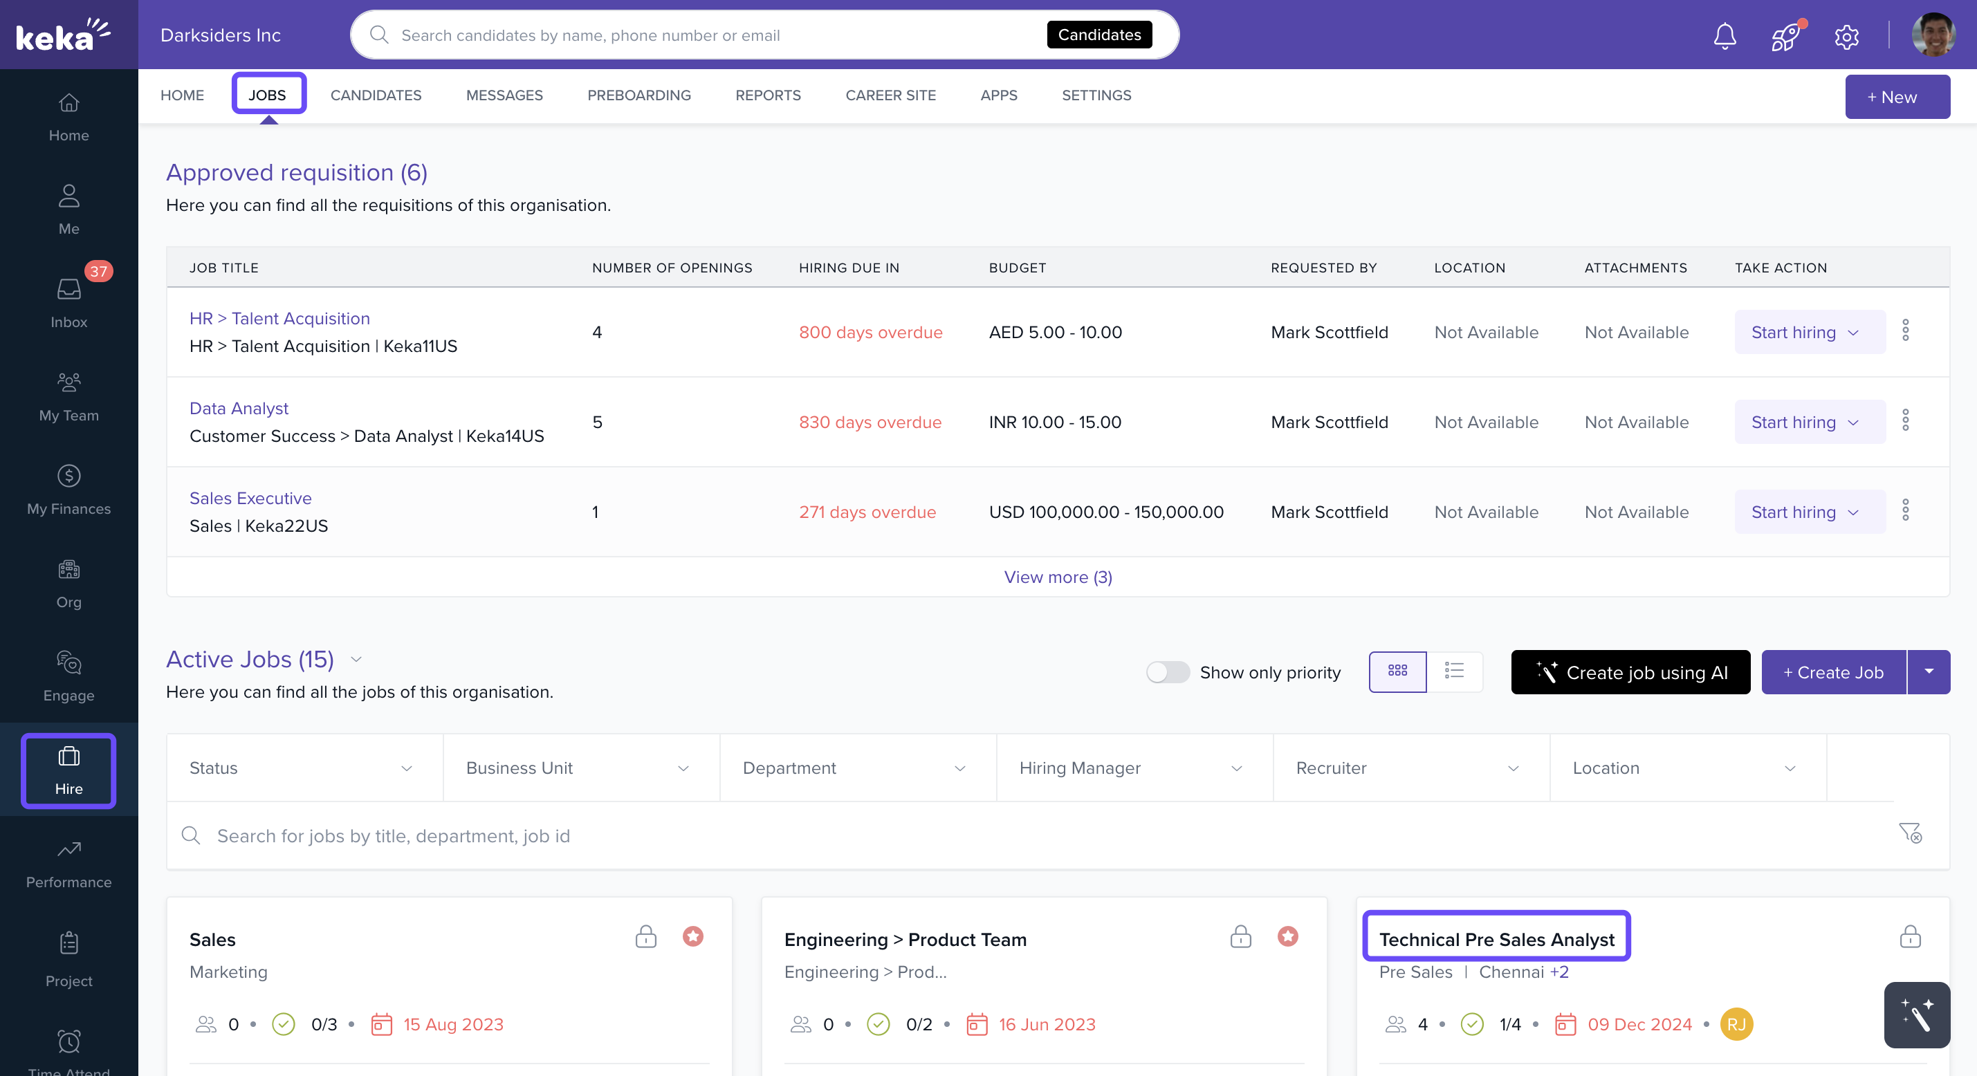Viewport: 1977px width, 1076px height.
Task: Open the REPORTS tab
Action: pyautogui.click(x=767, y=95)
